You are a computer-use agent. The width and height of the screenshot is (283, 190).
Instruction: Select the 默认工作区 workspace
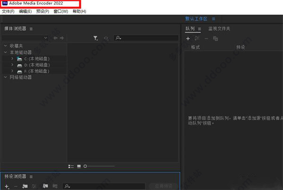click(196, 19)
